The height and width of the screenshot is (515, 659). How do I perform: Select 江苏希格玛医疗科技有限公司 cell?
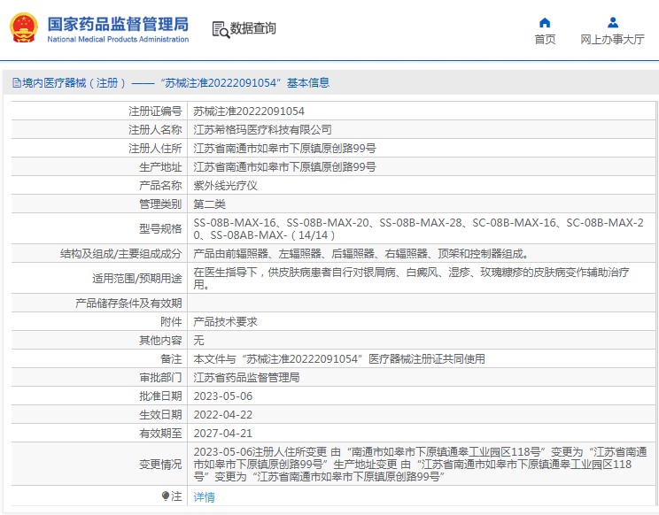(263, 130)
